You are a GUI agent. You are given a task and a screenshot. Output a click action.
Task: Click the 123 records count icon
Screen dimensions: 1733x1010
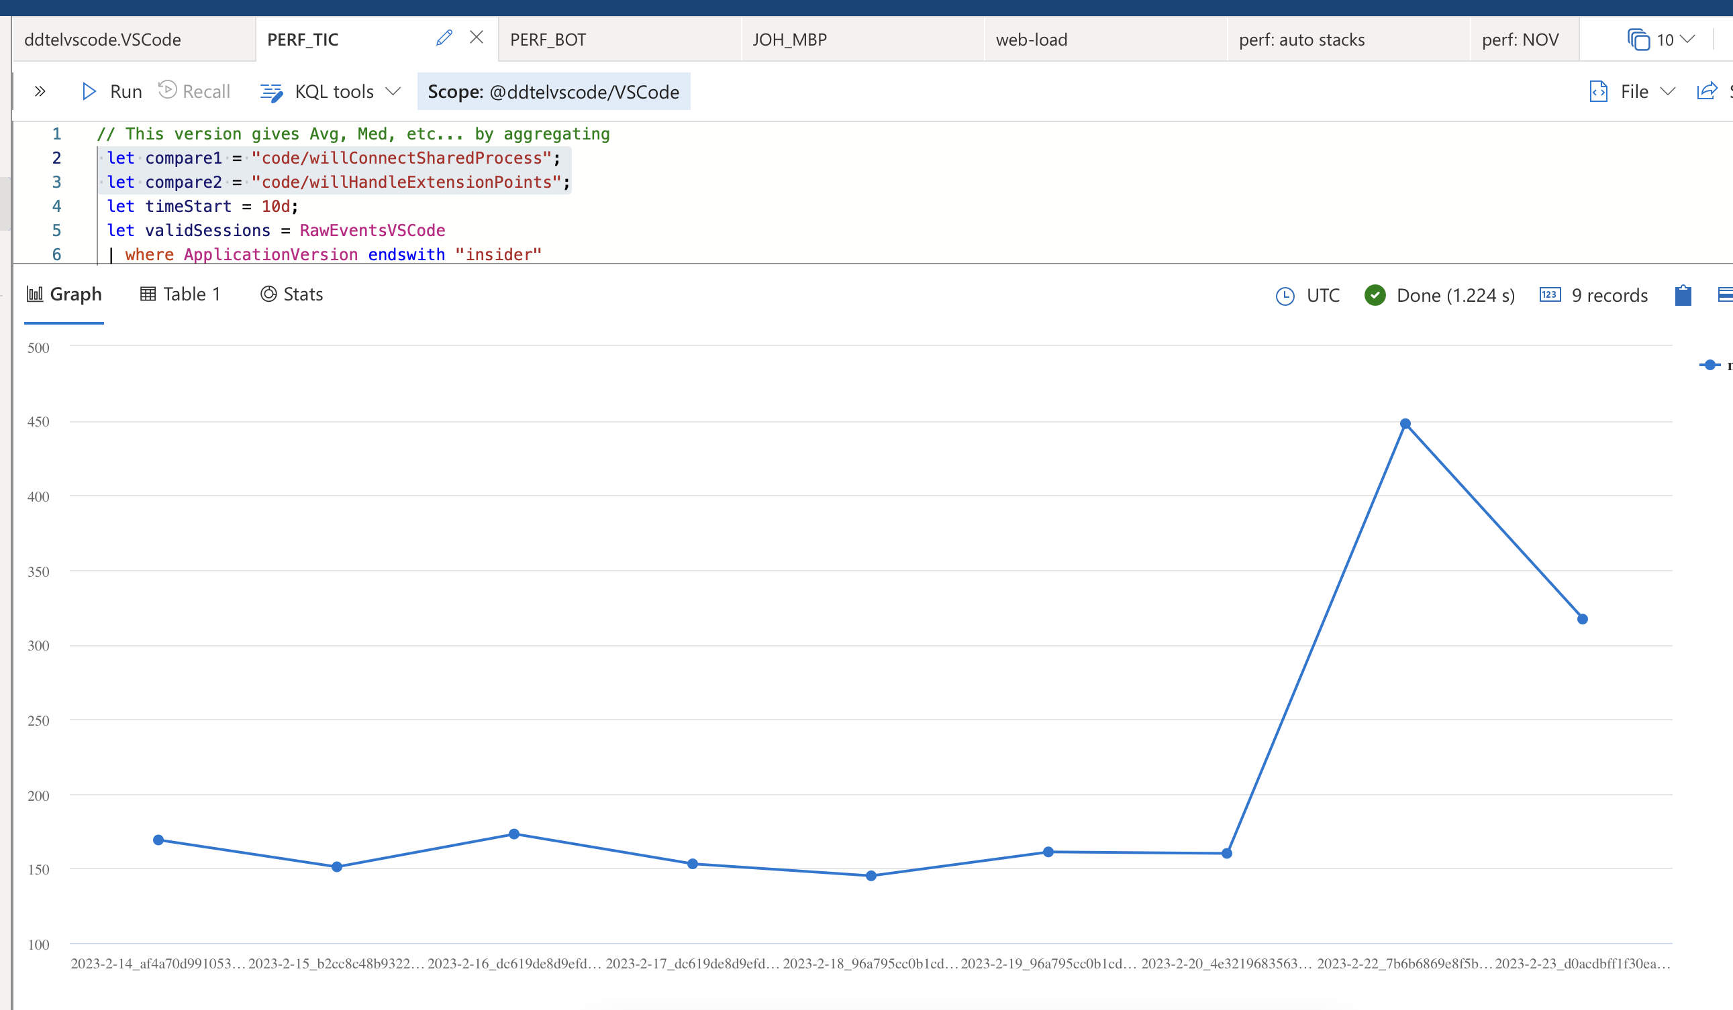[x=1549, y=295]
